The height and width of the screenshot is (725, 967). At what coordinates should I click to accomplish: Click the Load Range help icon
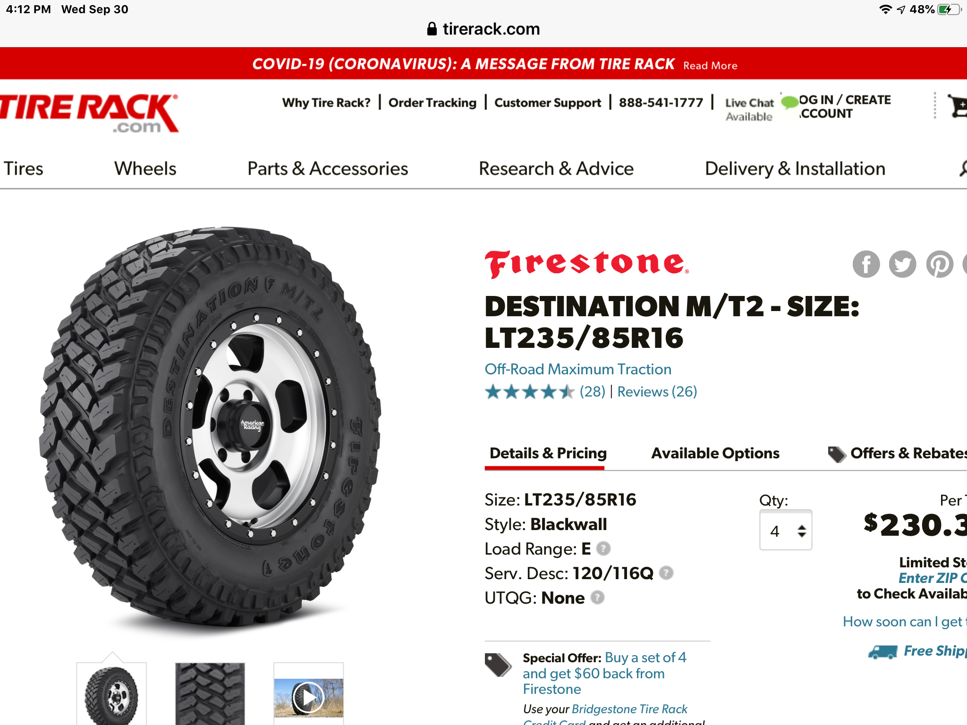click(603, 548)
